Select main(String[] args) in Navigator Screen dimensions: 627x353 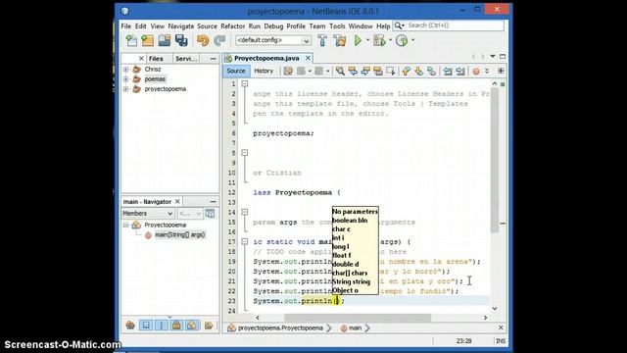[179, 235]
